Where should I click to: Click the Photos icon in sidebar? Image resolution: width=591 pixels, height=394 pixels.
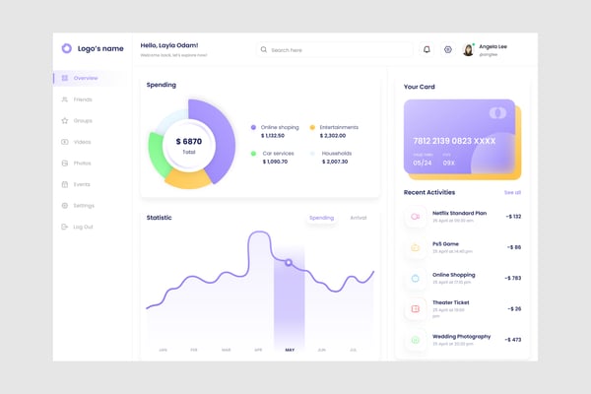pos(65,163)
